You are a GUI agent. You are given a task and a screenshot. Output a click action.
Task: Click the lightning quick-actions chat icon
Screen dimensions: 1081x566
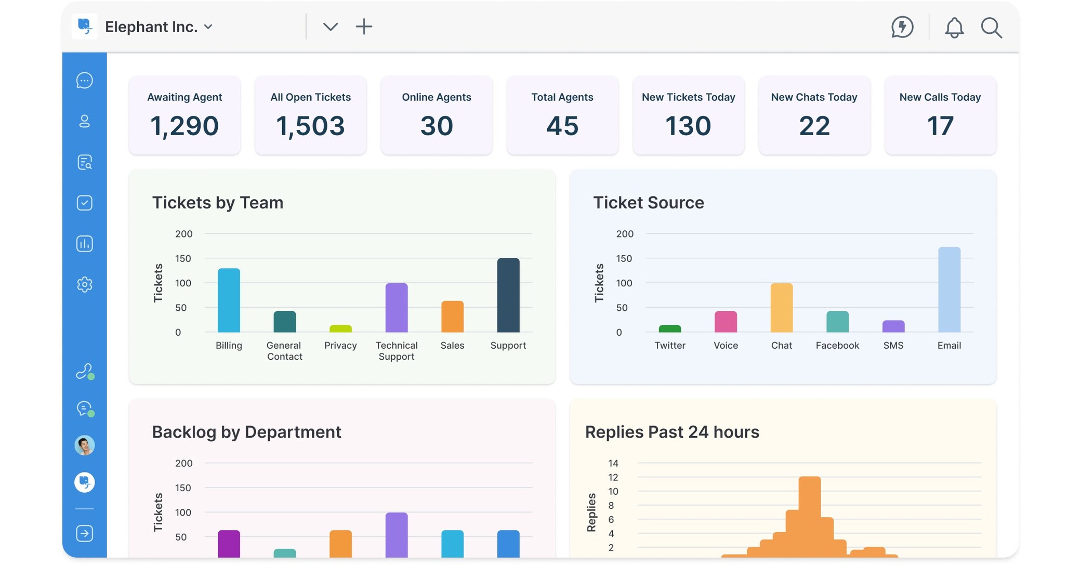click(x=903, y=28)
